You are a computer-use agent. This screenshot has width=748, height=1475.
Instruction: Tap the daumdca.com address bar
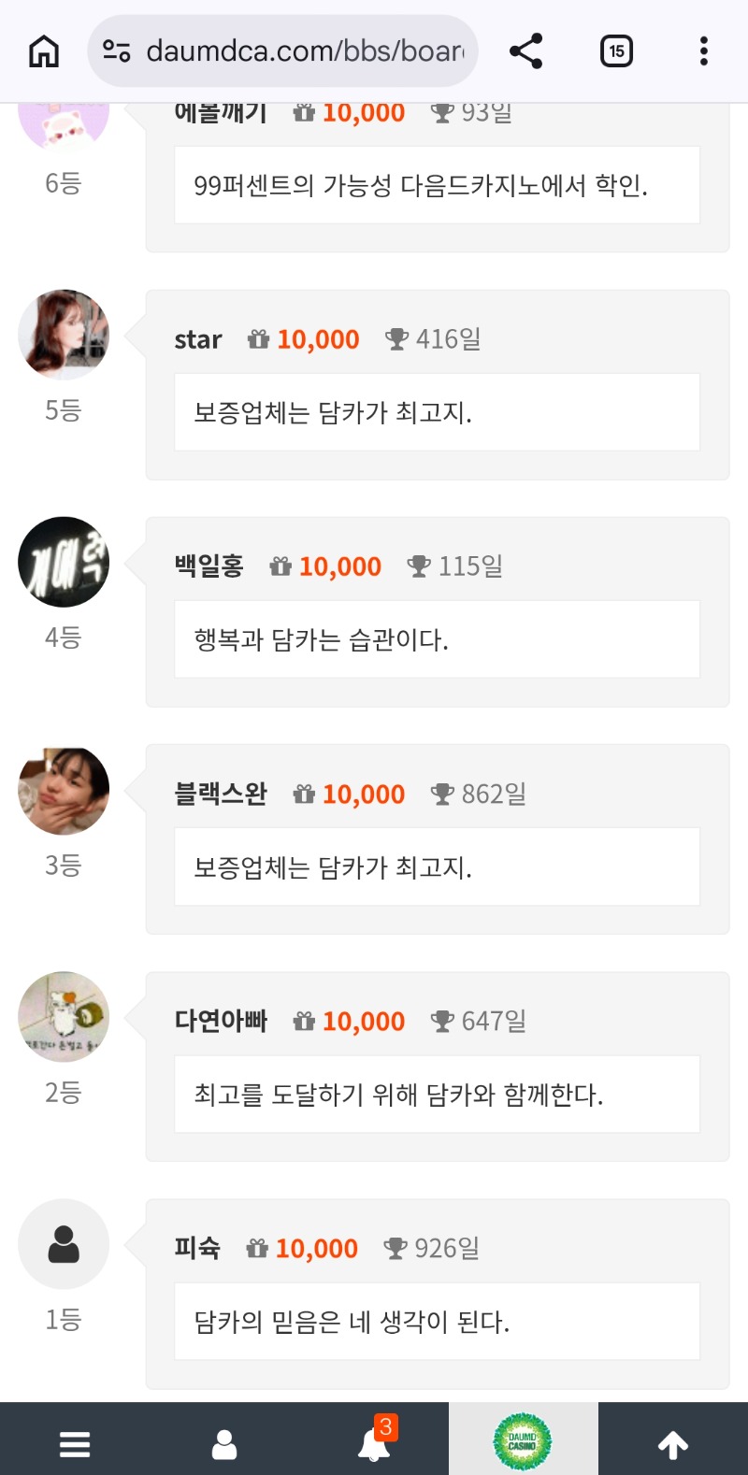[x=304, y=50]
